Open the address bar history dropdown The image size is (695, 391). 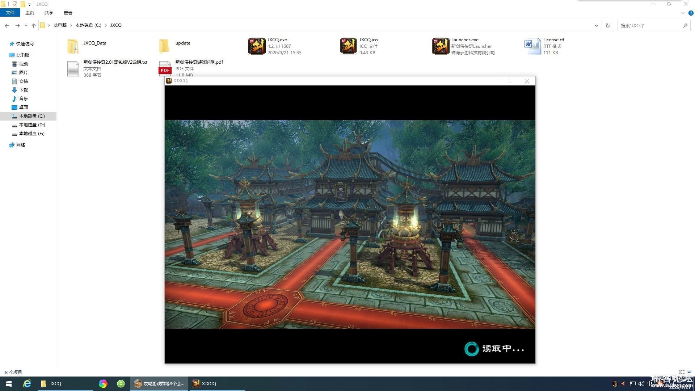click(x=596, y=25)
